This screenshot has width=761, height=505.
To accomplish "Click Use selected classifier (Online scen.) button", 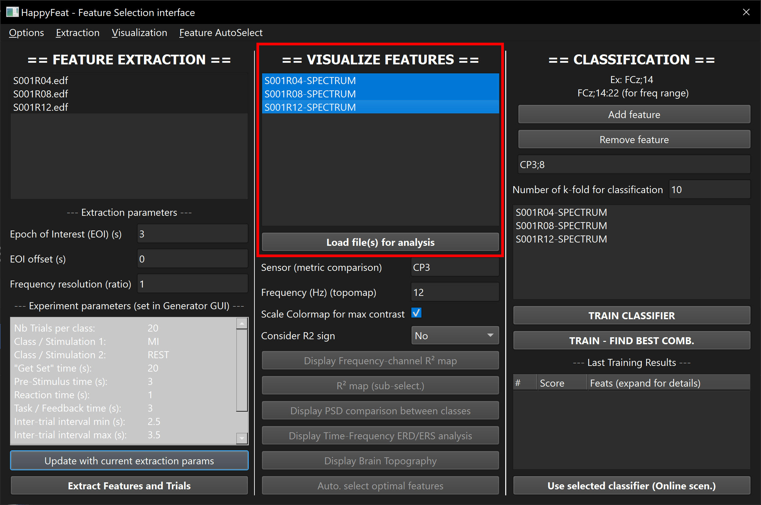I will (631, 486).
